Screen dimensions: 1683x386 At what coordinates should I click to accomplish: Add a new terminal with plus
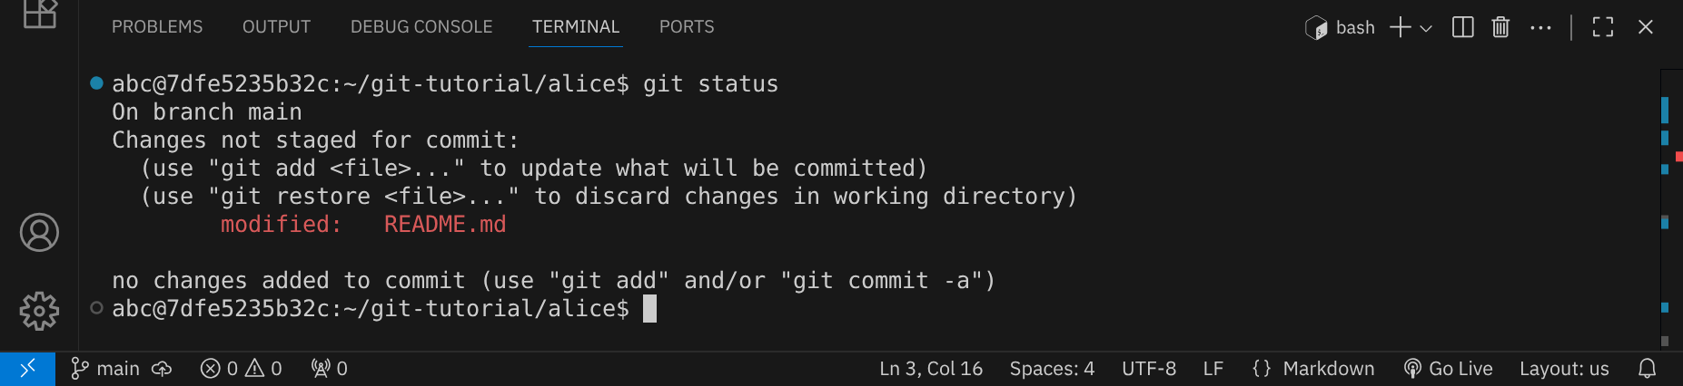point(1401,27)
